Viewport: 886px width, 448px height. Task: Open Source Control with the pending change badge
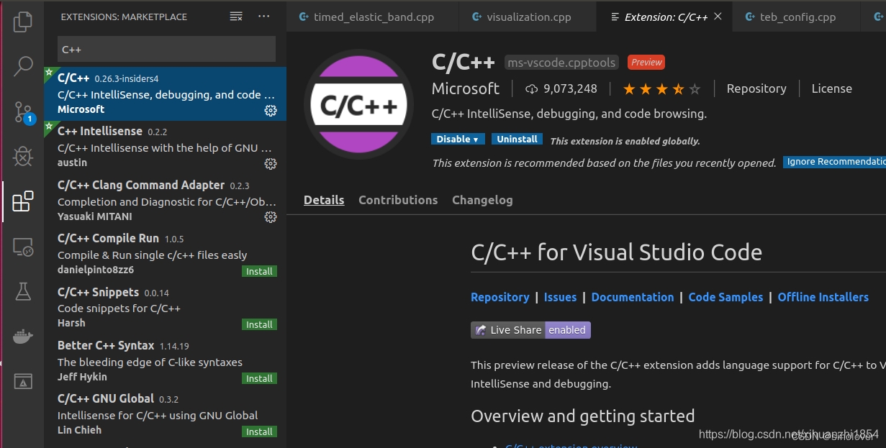(22, 111)
